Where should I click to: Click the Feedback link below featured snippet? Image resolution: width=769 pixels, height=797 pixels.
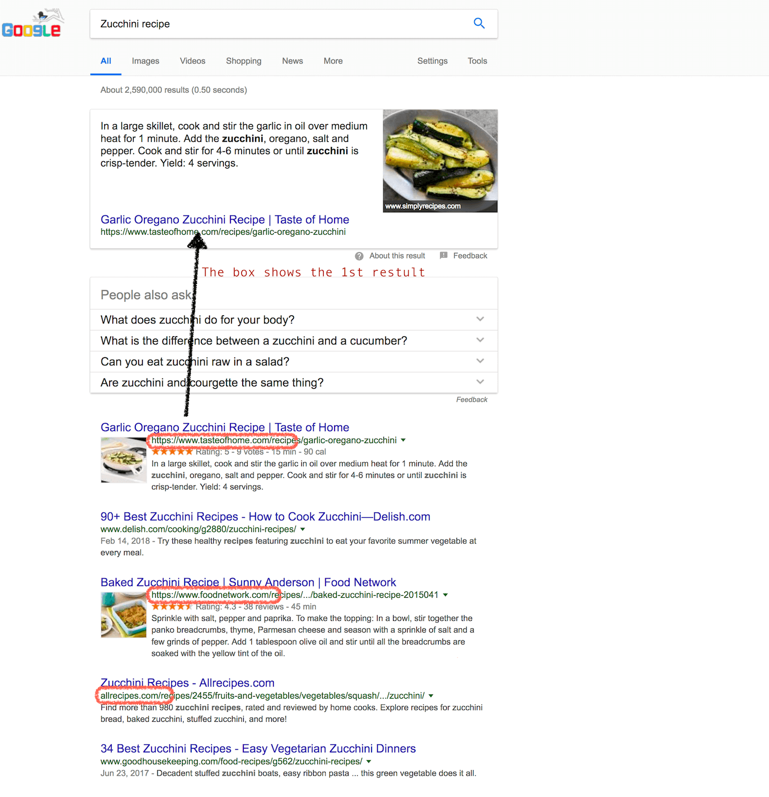[x=470, y=256]
